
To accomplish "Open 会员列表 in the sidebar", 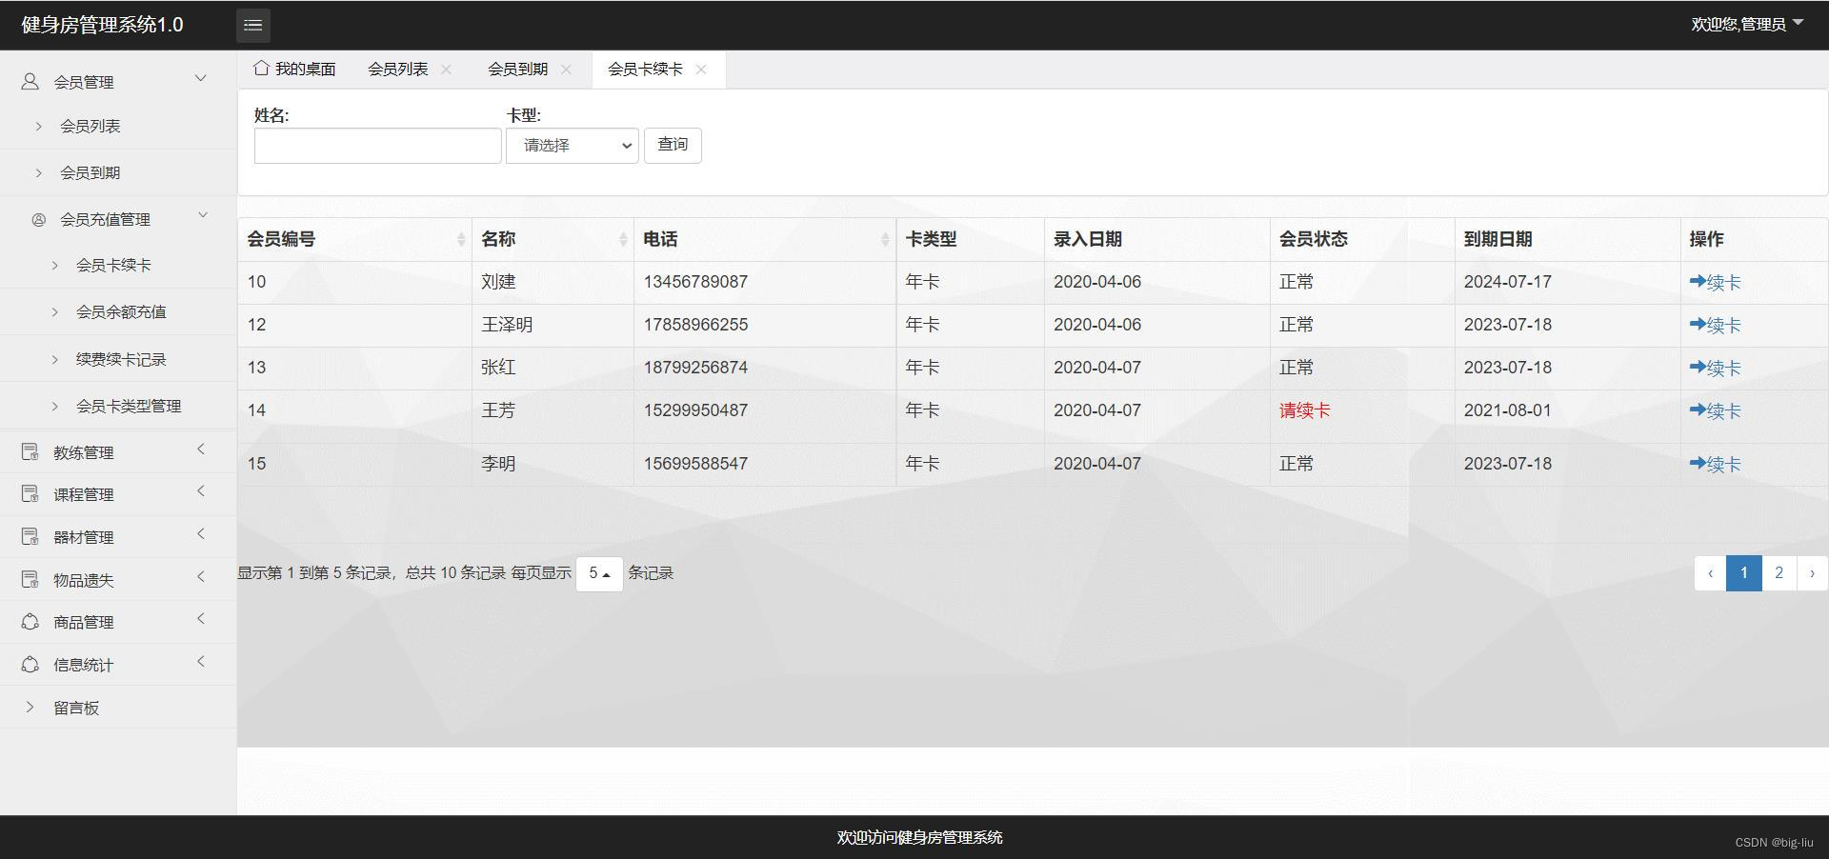I will (x=90, y=127).
